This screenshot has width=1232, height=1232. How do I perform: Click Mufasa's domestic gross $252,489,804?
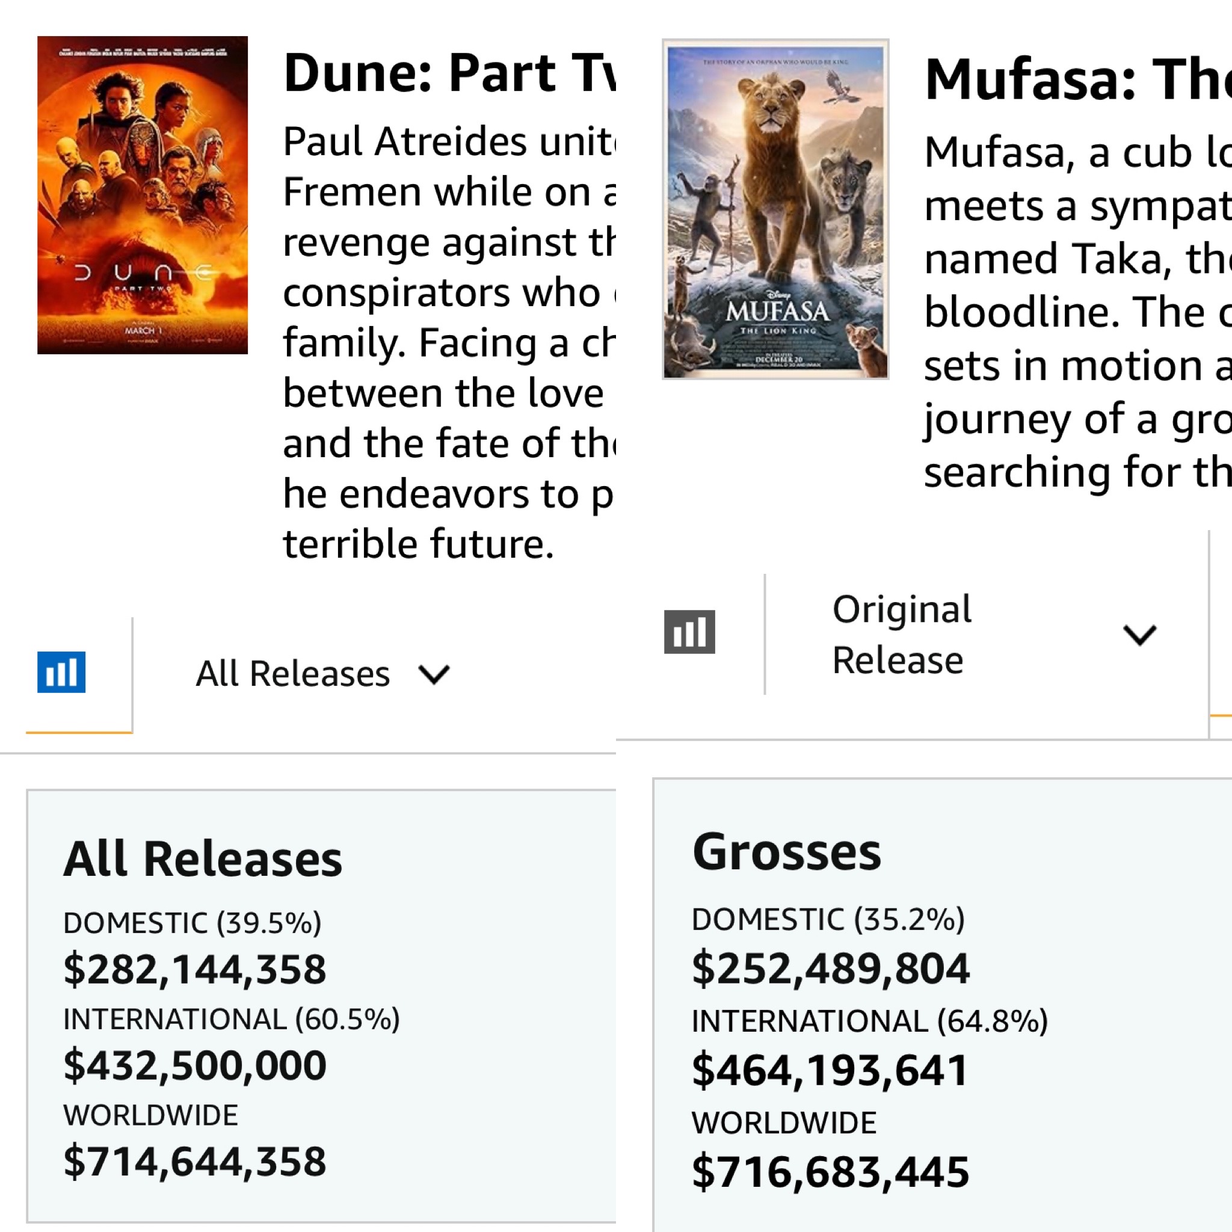(830, 969)
